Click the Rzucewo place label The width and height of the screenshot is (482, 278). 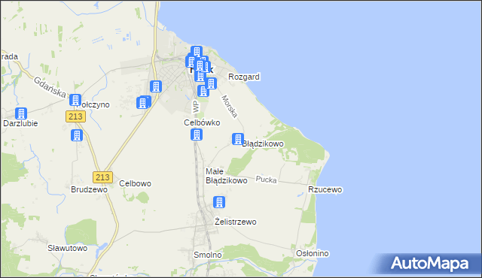click(325, 190)
